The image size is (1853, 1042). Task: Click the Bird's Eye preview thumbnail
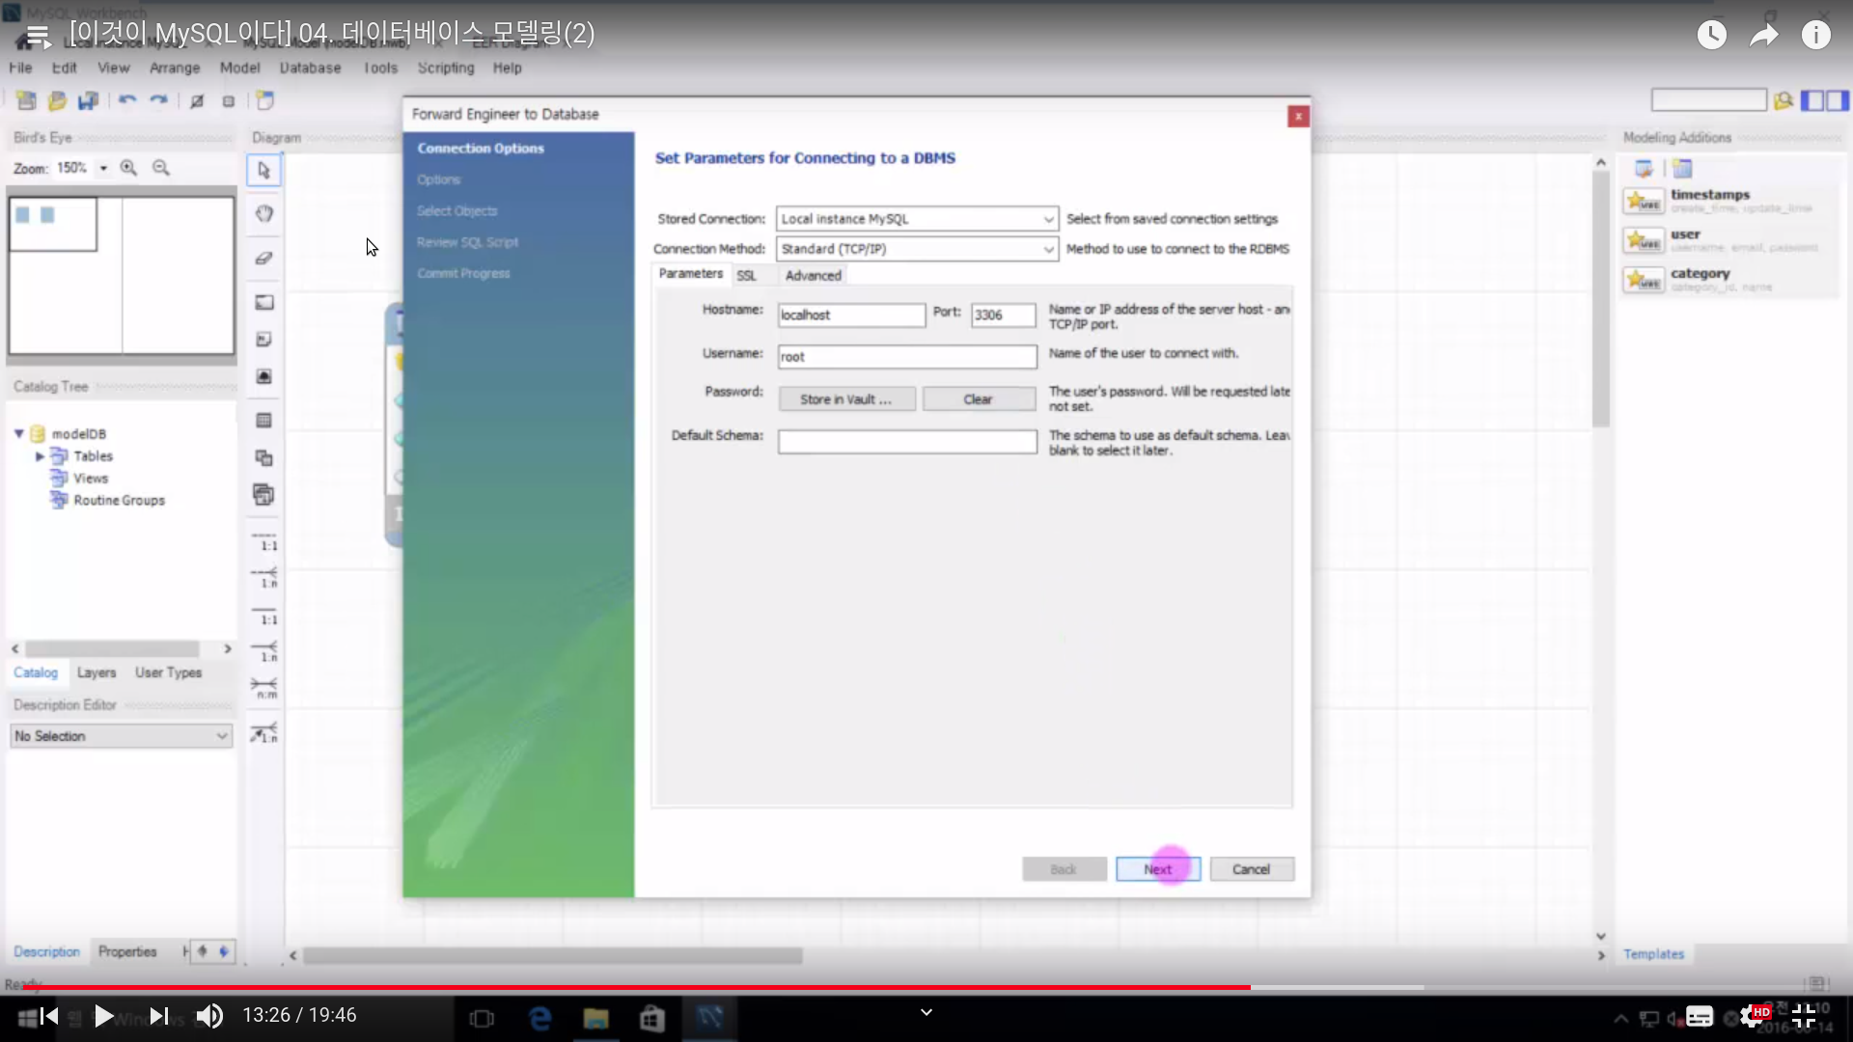point(122,276)
